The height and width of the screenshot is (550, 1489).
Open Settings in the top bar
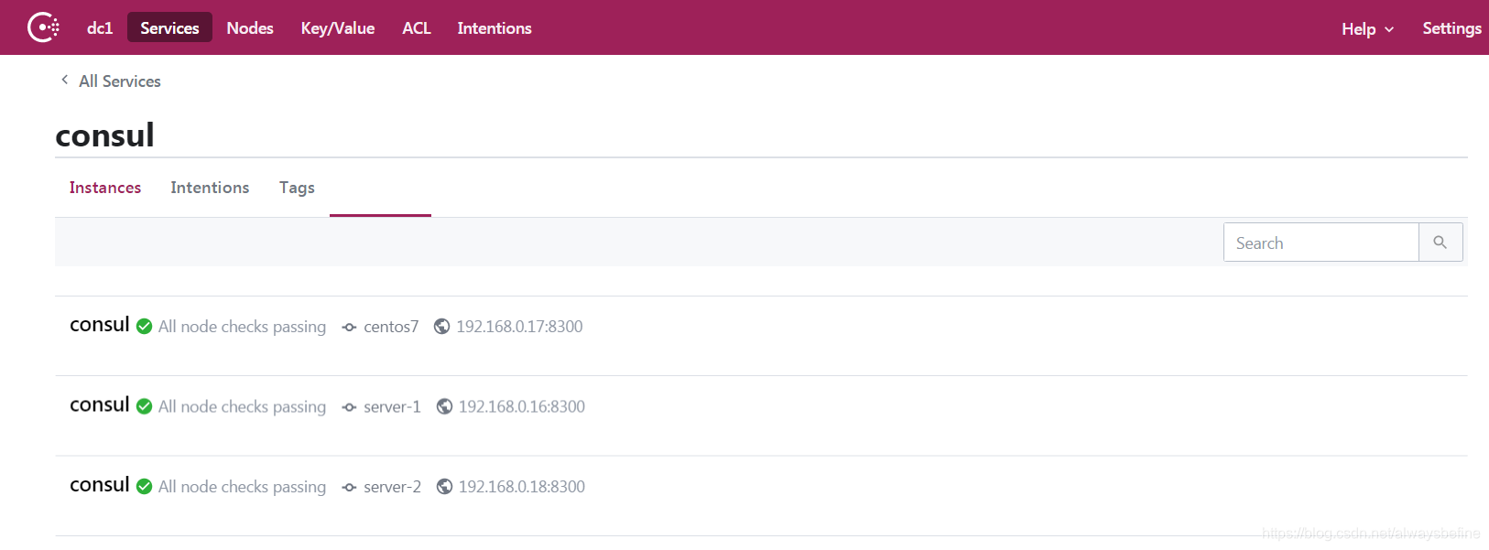(1451, 28)
